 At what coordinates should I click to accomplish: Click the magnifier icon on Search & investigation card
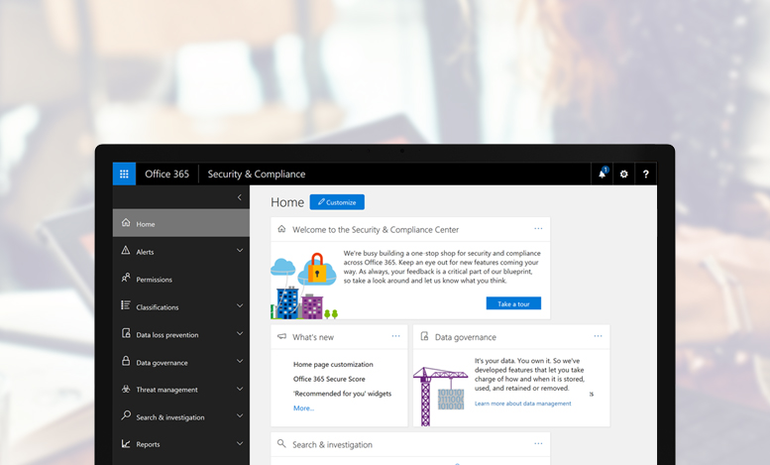click(281, 443)
